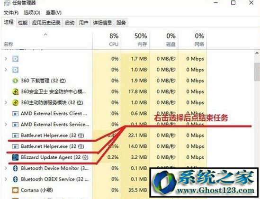Switch to the 性能 tab
Viewport: 260px width, 199px height.
tap(23, 23)
